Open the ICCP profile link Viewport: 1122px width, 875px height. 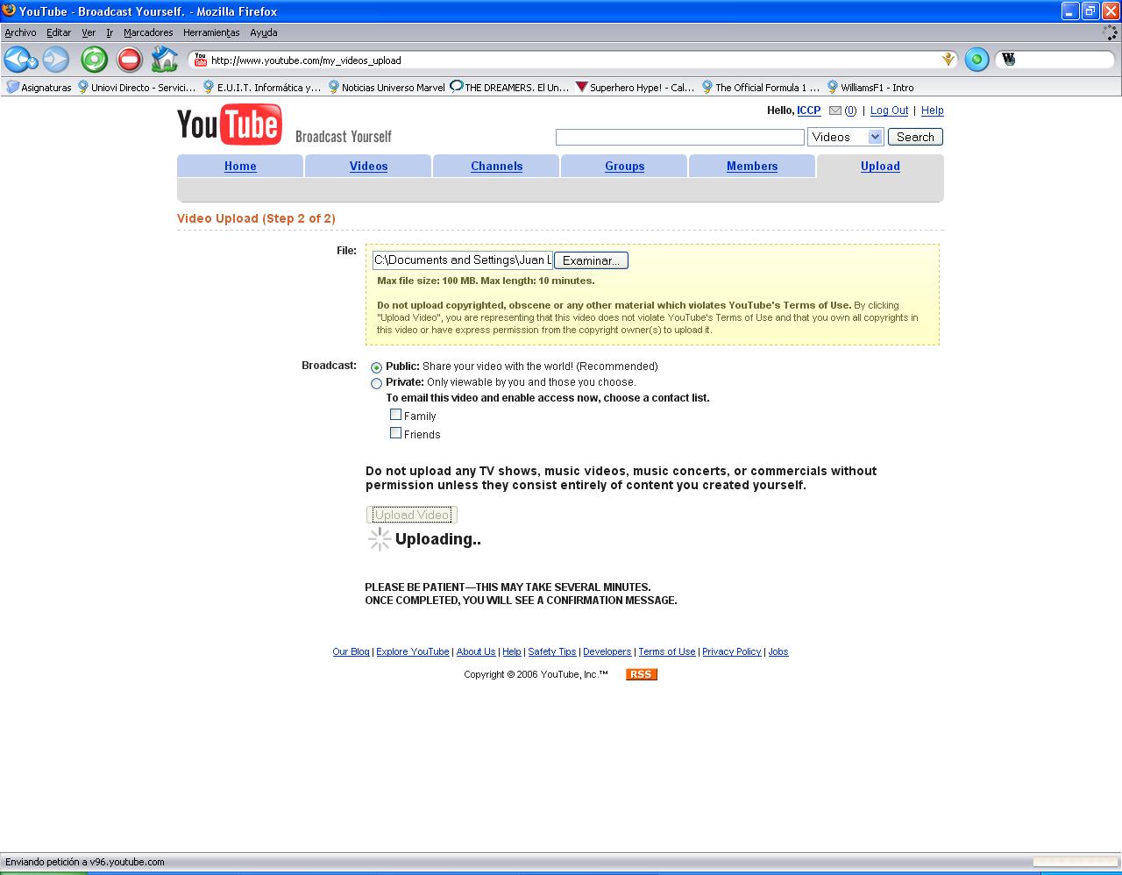coord(808,110)
